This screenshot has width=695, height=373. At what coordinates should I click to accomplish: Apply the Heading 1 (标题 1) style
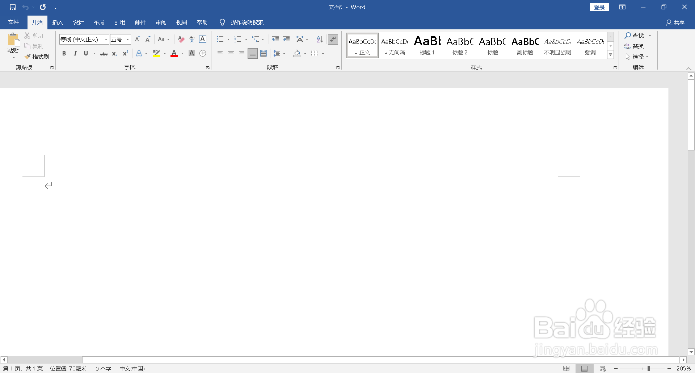pos(427,45)
